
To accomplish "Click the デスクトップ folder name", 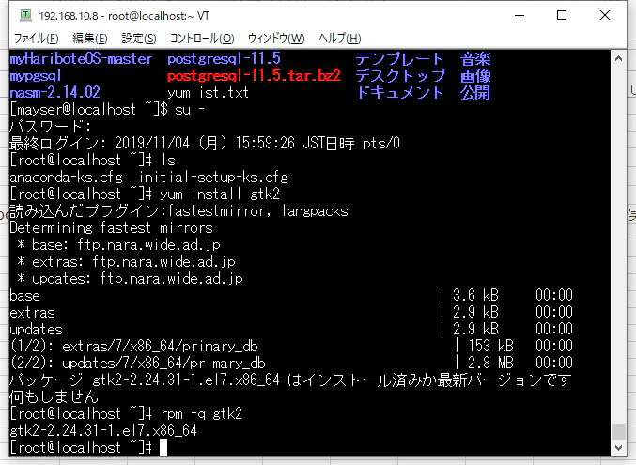I will pos(400,76).
